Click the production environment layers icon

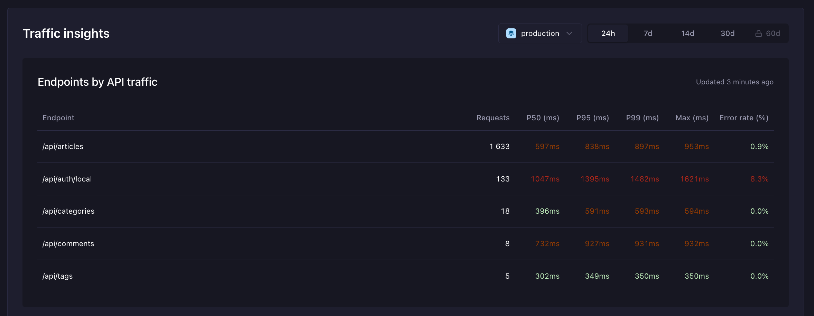point(511,34)
